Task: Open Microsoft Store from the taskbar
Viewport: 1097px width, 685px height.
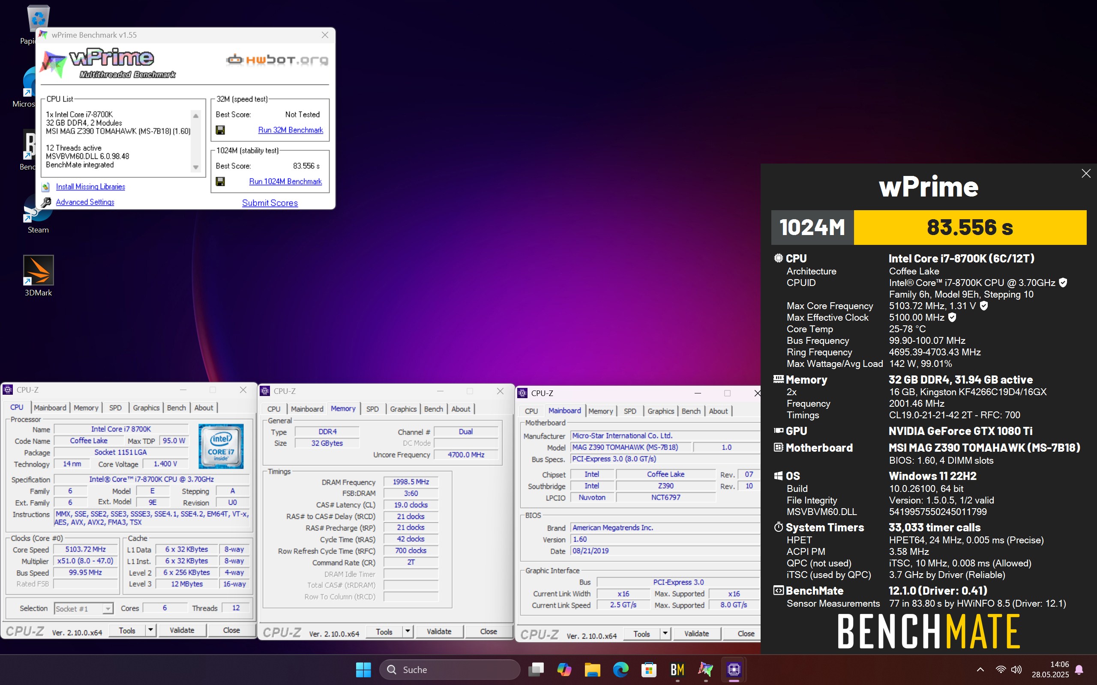Action: point(649,670)
